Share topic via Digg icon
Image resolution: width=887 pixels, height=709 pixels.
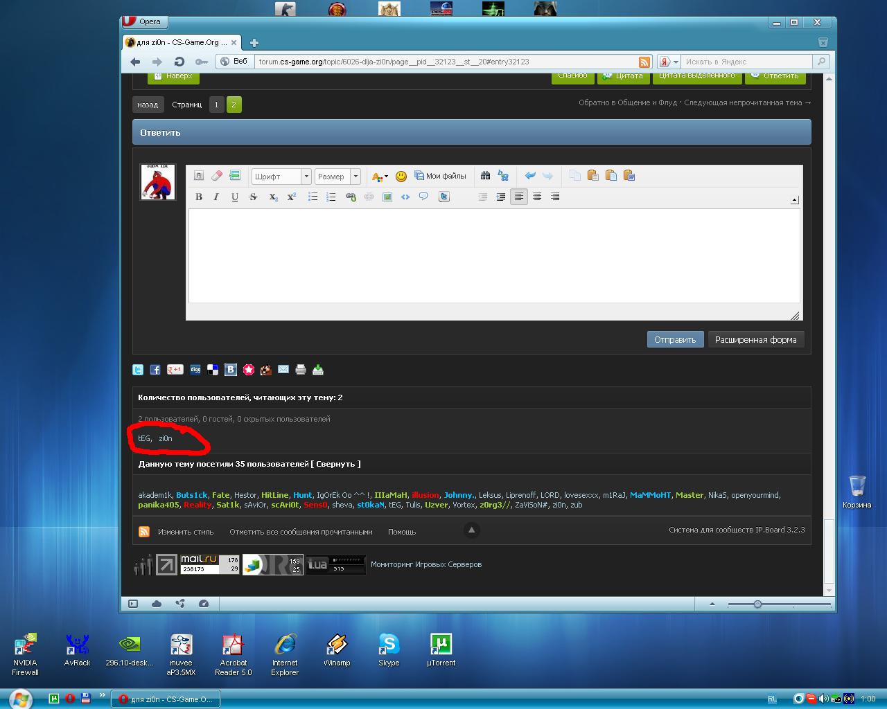[195, 370]
